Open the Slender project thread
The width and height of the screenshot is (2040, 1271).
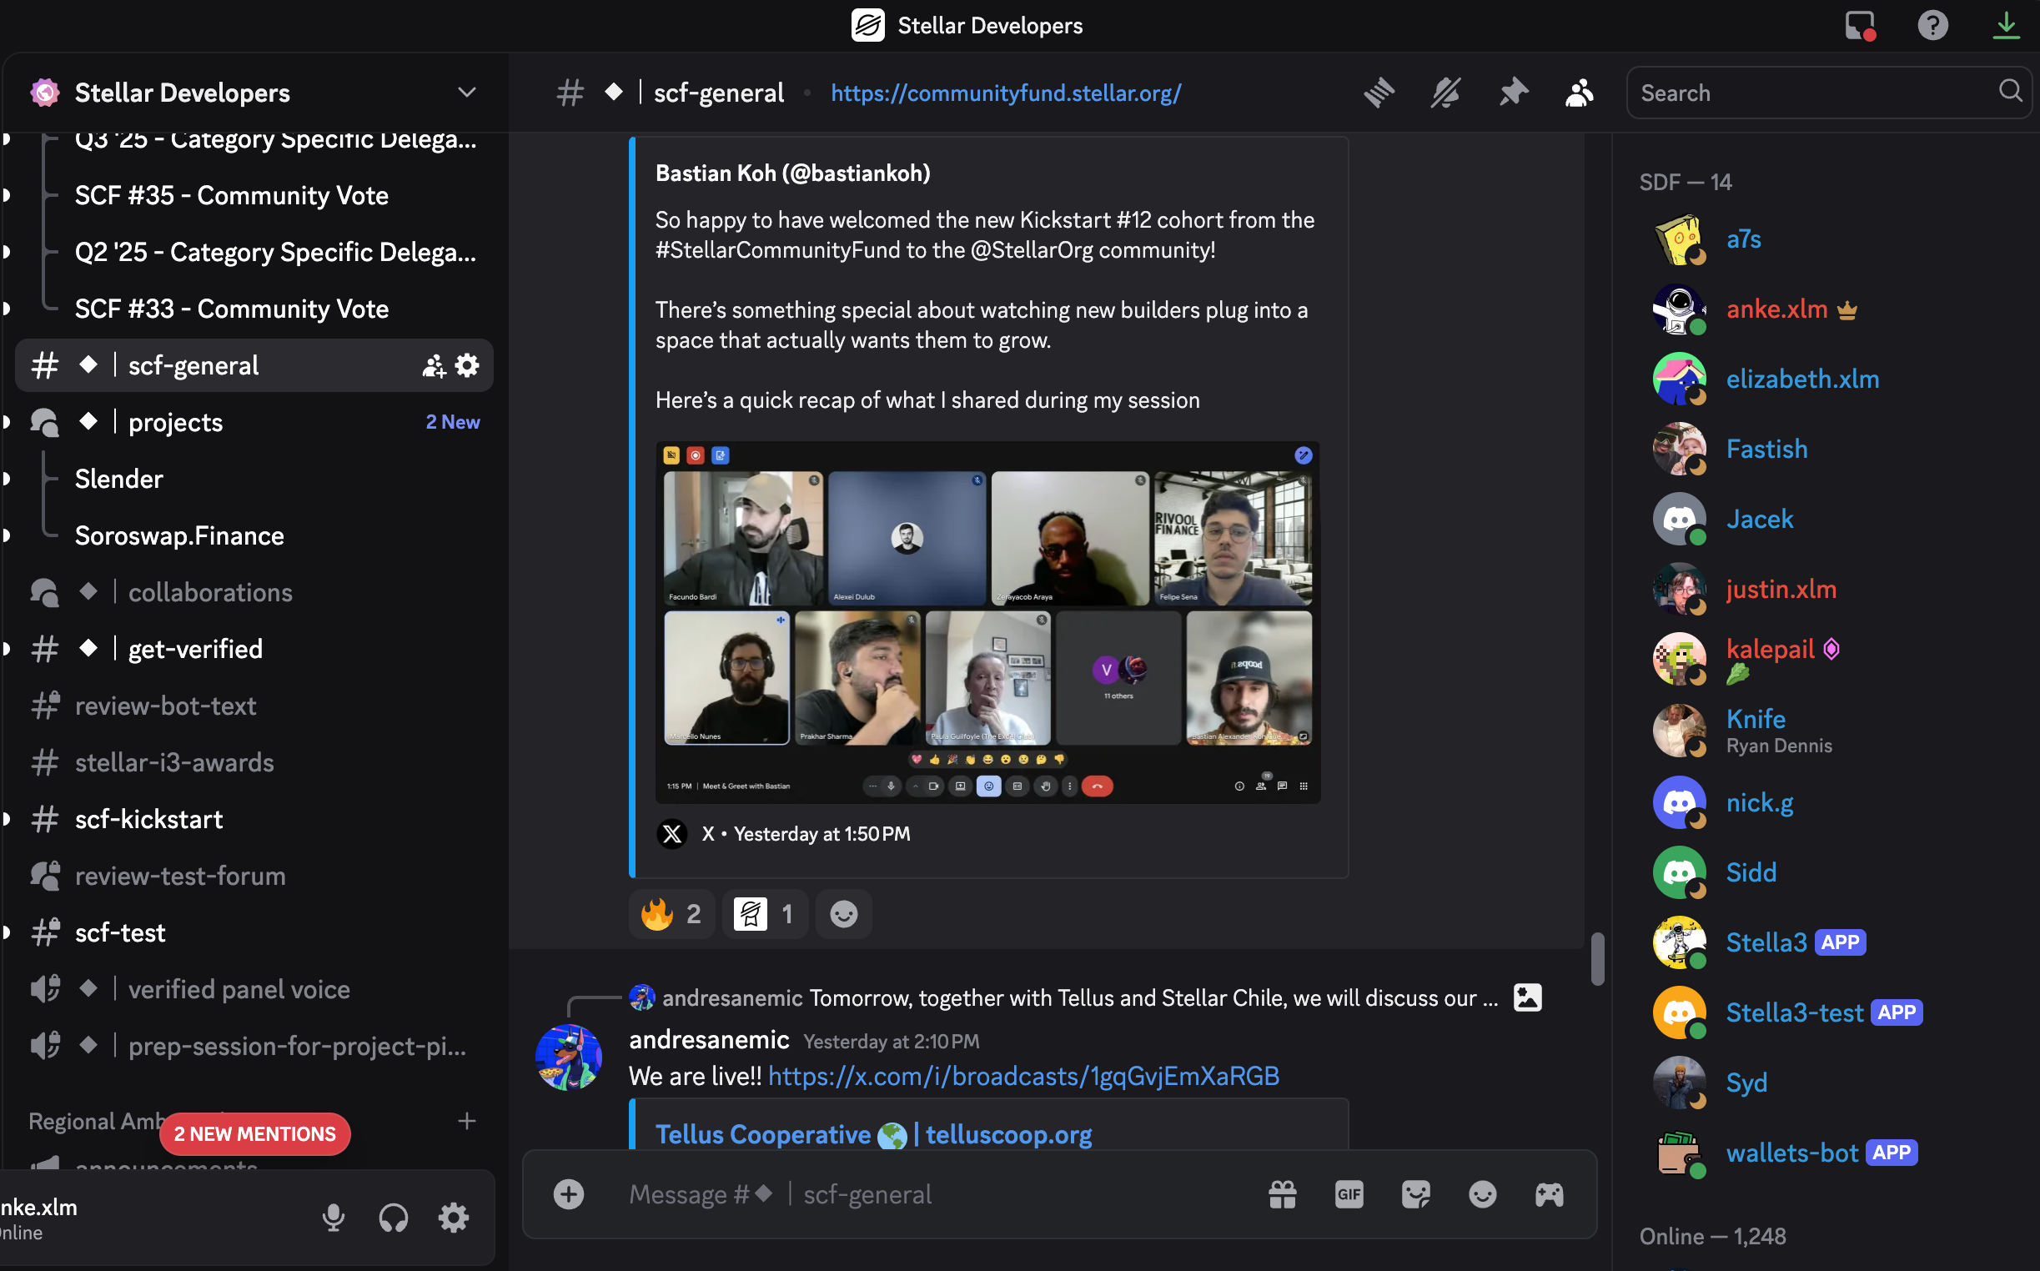[118, 480]
